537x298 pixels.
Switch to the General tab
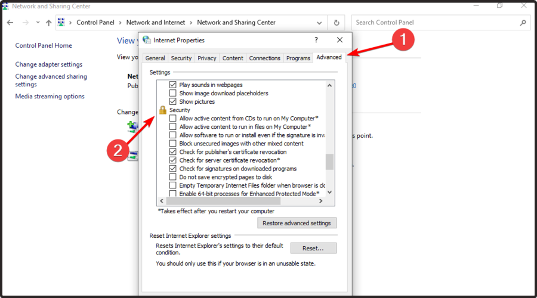click(x=155, y=58)
